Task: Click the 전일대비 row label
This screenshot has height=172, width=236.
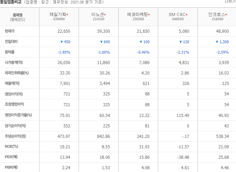Action: tap(11, 41)
